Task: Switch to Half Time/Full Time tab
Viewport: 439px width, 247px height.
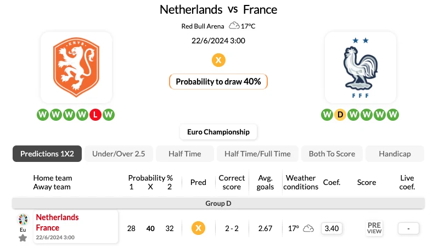Action: coord(257,154)
